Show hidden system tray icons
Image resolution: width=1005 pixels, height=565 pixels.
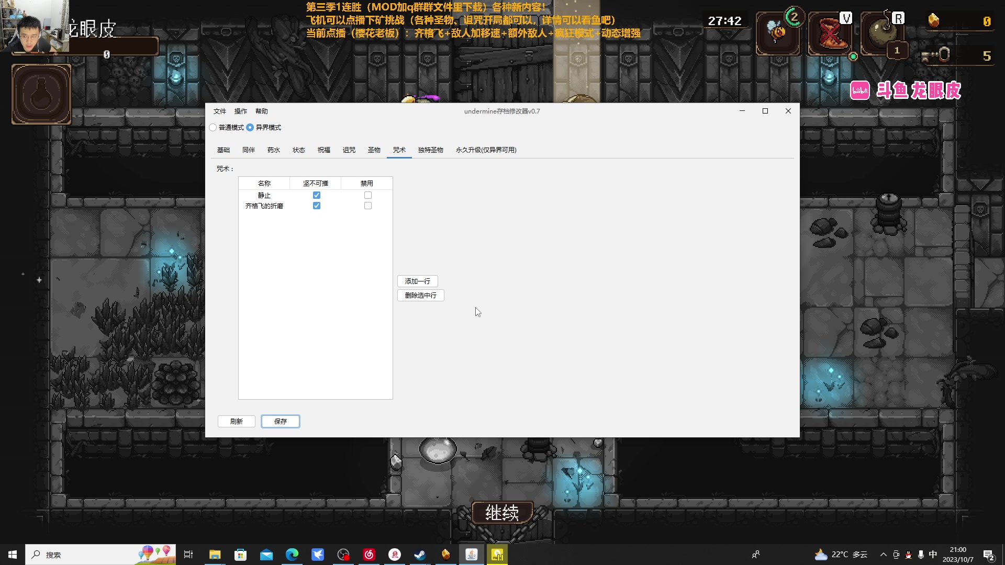point(884,555)
